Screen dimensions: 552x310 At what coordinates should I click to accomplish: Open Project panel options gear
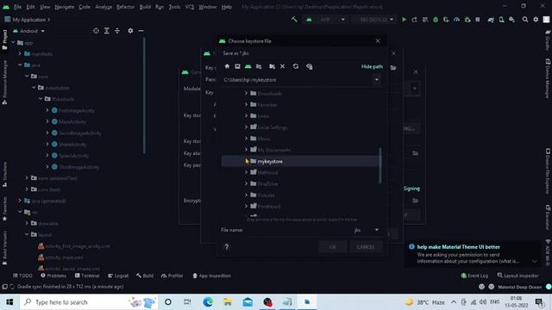130,31
